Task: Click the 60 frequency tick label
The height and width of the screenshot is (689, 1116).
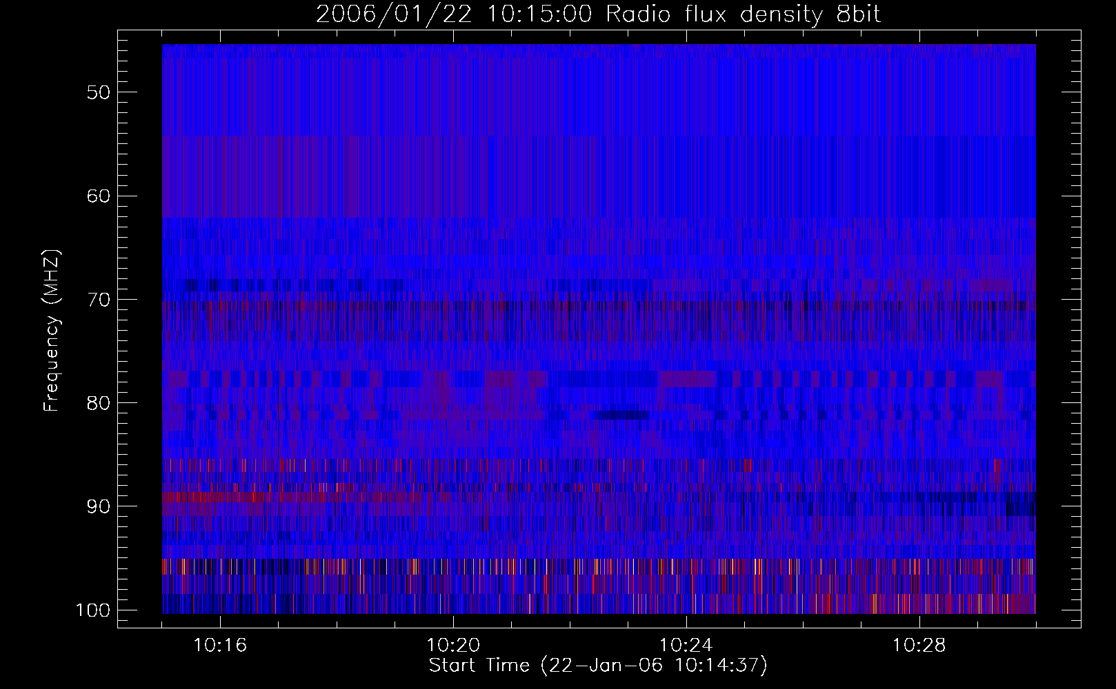Action: pyautogui.click(x=99, y=196)
